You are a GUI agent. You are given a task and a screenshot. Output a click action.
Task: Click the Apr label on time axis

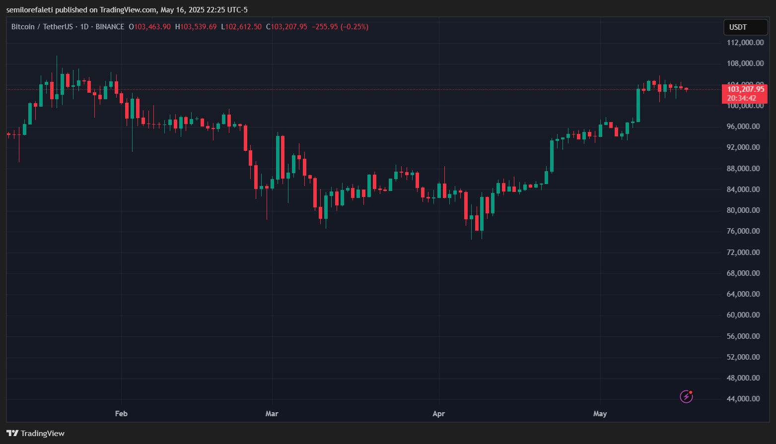(438, 413)
